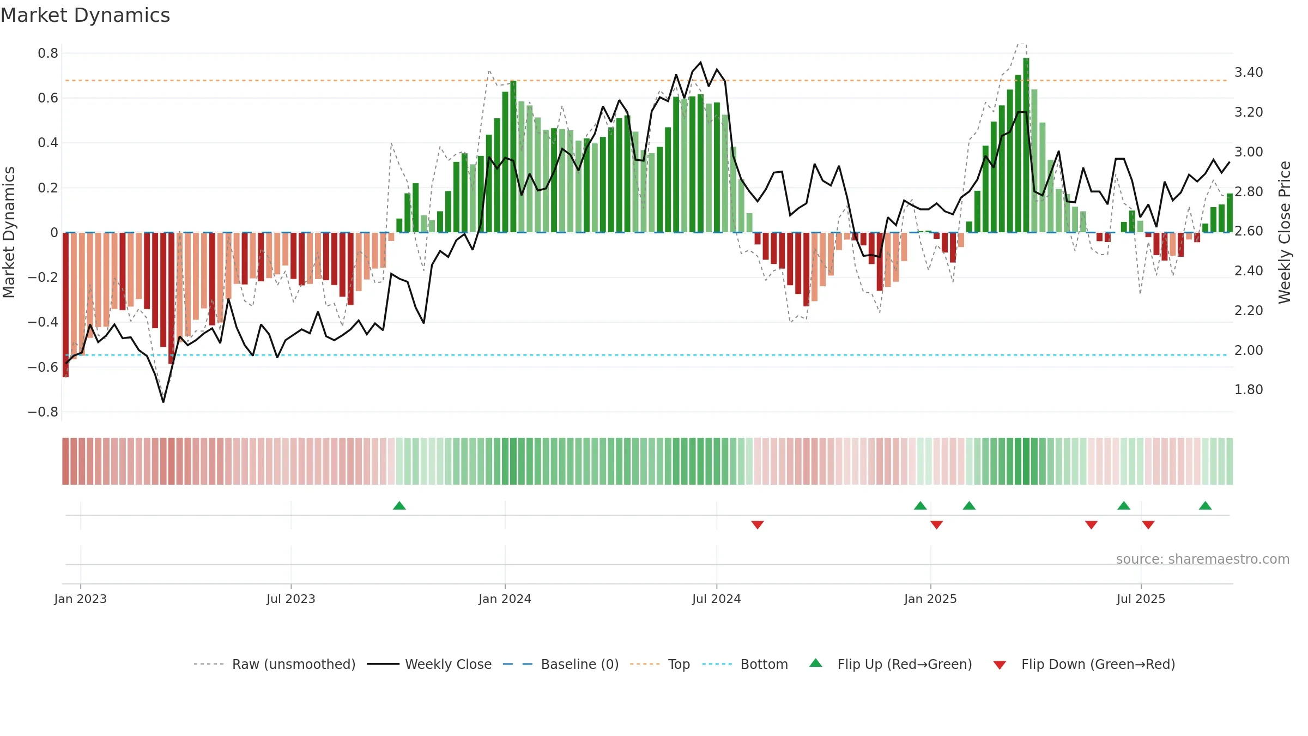
Task: Click the Jul 2024 x-axis label
Action: coord(717,599)
